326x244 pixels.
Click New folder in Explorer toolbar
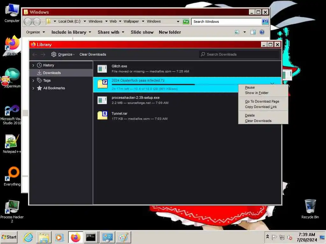[170, 32]
